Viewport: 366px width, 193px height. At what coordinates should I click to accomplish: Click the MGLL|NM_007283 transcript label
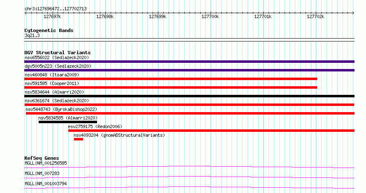[x=42, y=173]
